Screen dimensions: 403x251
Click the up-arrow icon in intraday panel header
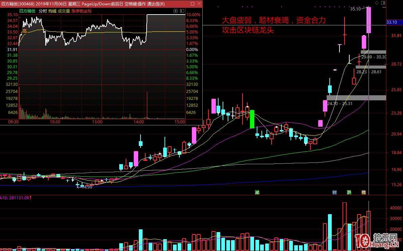(176, 11)
